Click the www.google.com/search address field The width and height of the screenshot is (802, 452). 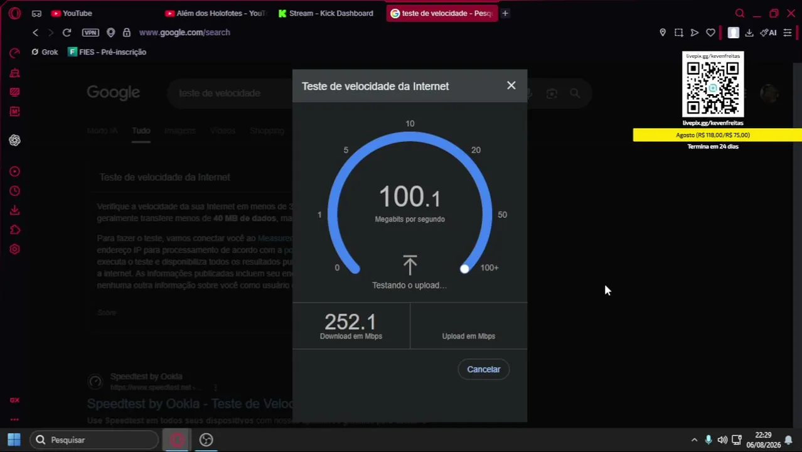click(x=184, y=33)
